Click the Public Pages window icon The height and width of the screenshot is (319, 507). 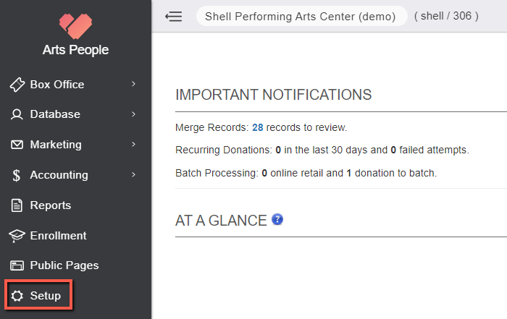[17, 265]
